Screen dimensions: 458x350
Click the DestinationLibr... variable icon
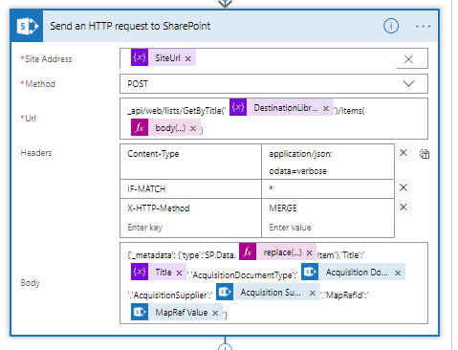pyautogui.click(x=238, y=107)
